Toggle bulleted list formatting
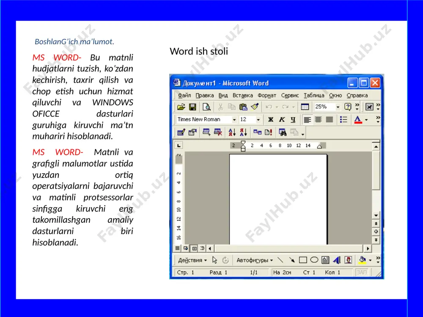This screenshot has height=317, width=423. pos(343,120)
